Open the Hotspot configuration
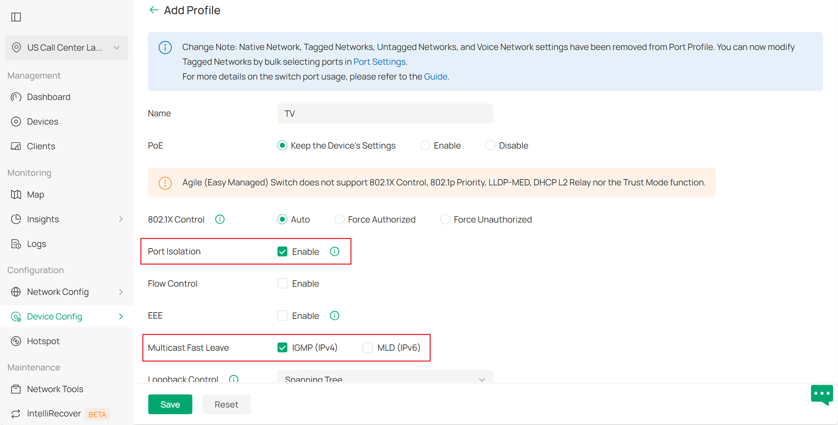The height and width of the screenshot is (425, 838). tap(43, 341)
